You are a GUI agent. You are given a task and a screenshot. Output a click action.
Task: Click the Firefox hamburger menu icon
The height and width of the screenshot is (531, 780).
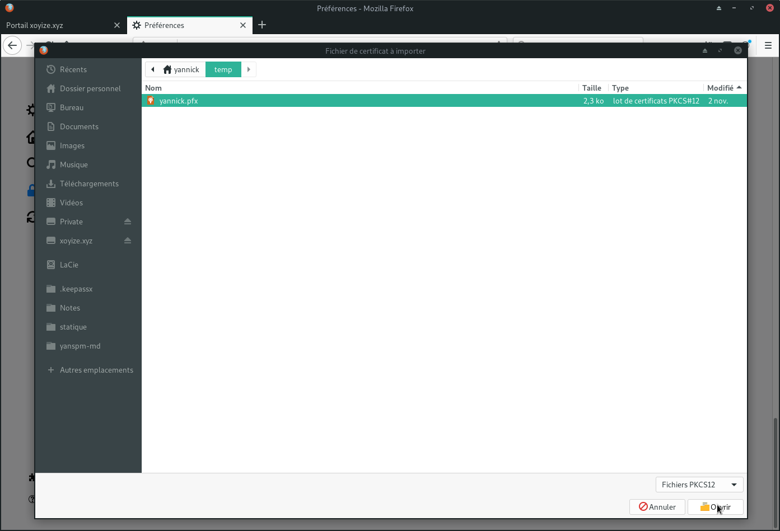768,46
